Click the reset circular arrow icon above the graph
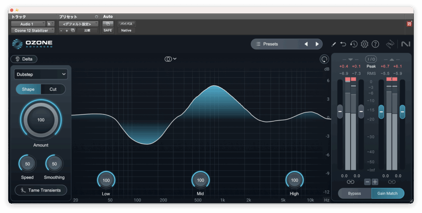422x213 pixels. click(324, 59)
